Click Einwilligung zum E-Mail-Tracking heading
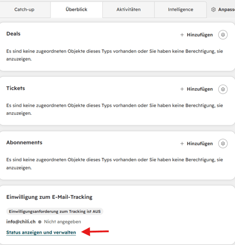Viewport: 235px width, 245px height. (49, 197)
